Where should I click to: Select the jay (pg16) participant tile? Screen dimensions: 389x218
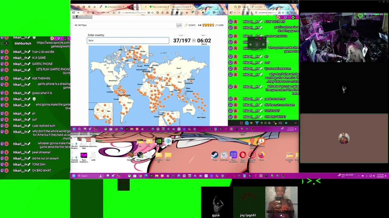tap(249, 202)
